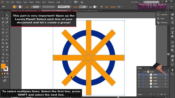Swap fill and stroke colors arrow

point(7,65)
